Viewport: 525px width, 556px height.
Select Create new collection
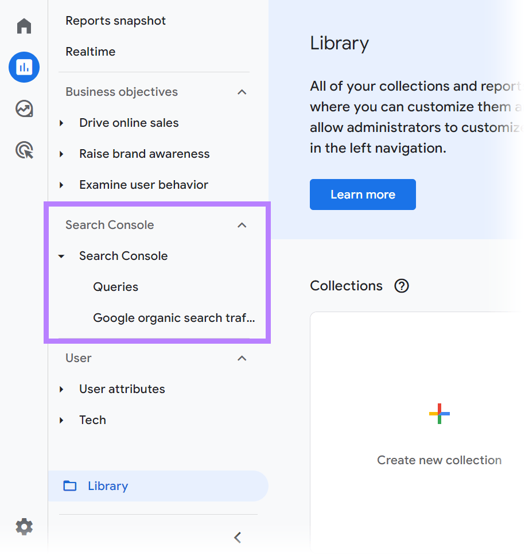point(439,460)
